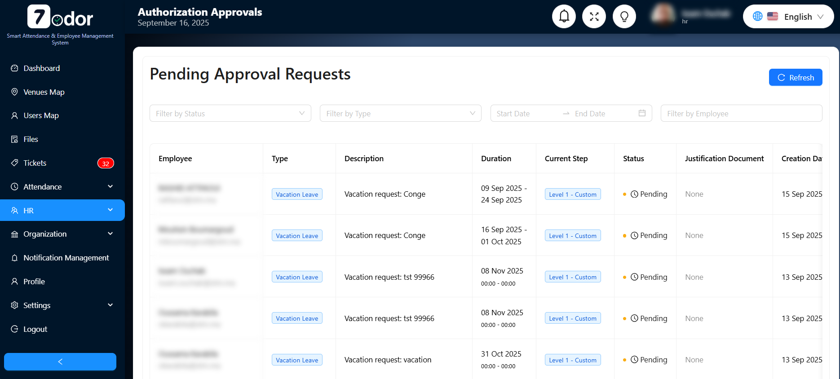Open the notifications bell icon
This screenshot has height=379, width=840.
click(564, 17)
